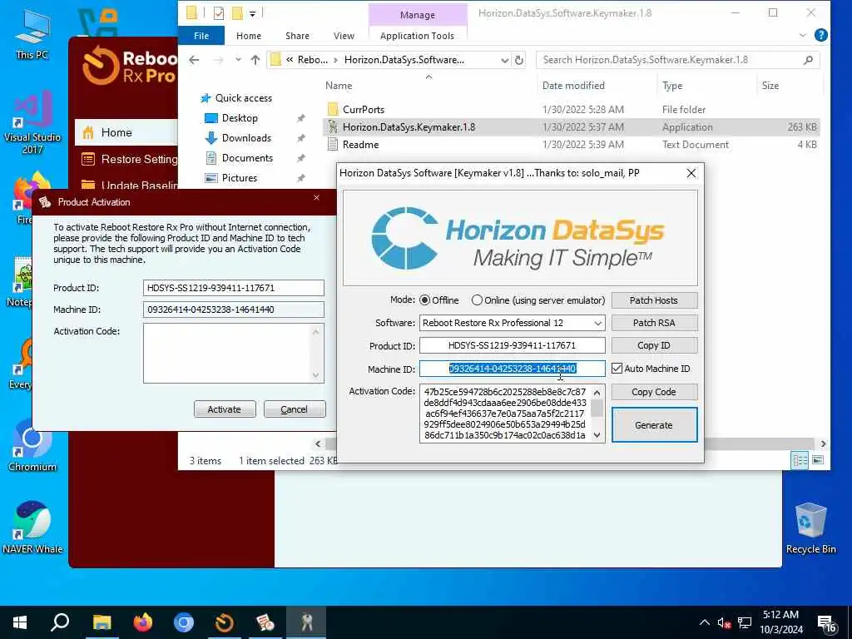Image resolution: width=852 pixels, height=639 pixels.
Task: Expand the address bar history dropdown
Action: [505, 60]
